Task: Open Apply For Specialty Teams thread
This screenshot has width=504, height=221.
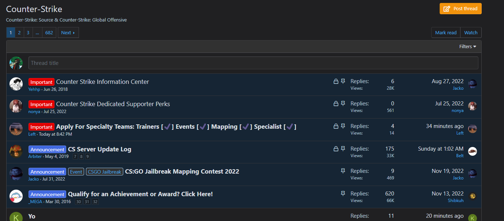Action: (x=176, y=127)
